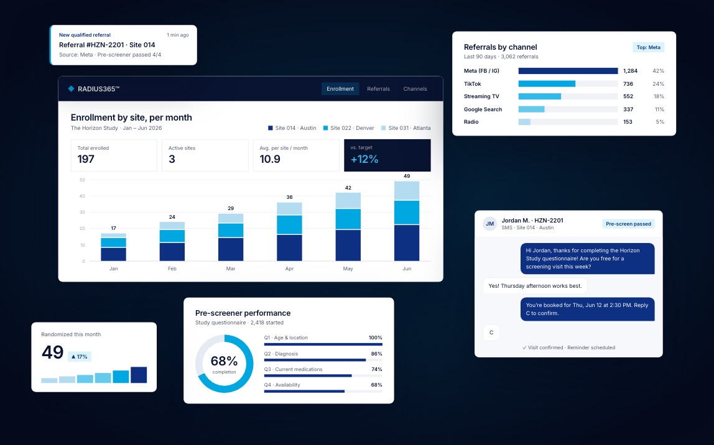Click the Site 031 · Atlanta legend swatch
Screen dimensions: 714x445
(x=383, y=128)
